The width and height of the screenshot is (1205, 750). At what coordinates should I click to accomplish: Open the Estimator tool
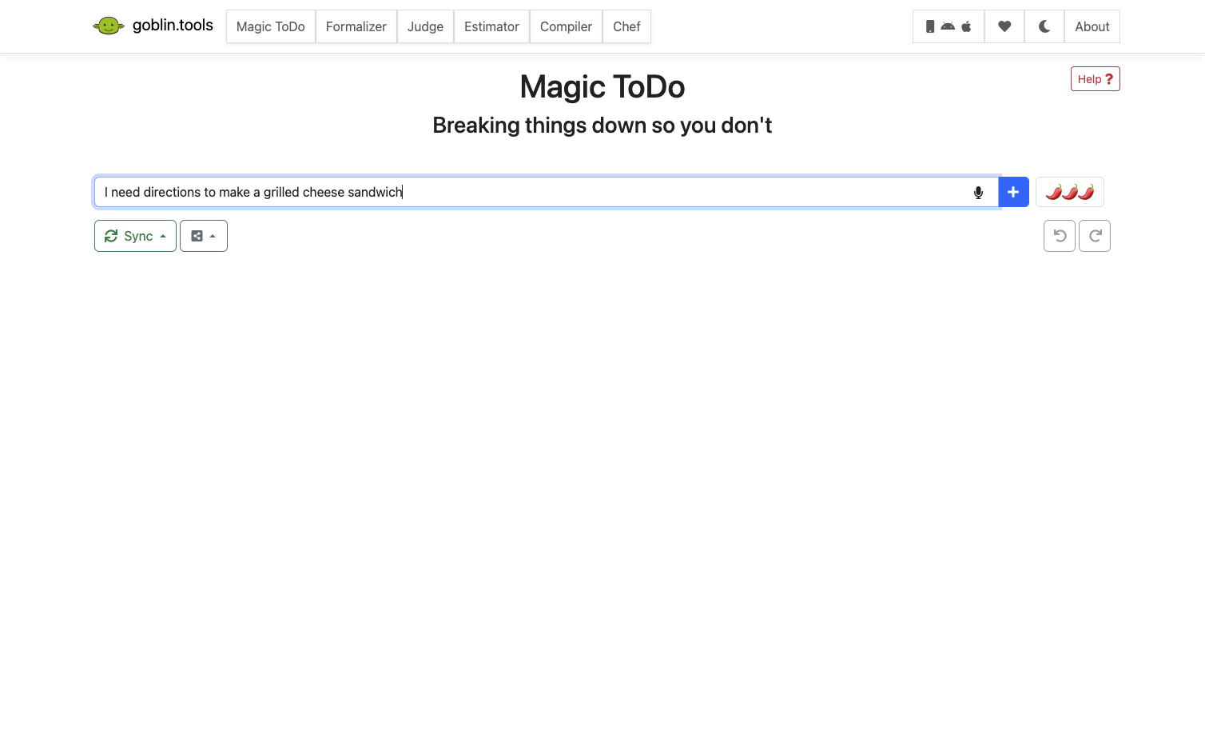click(491, 26)
